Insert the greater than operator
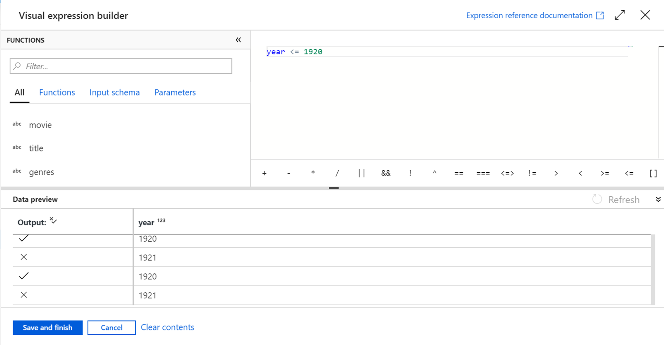The image size is (664, 345). tap(556, 173)
